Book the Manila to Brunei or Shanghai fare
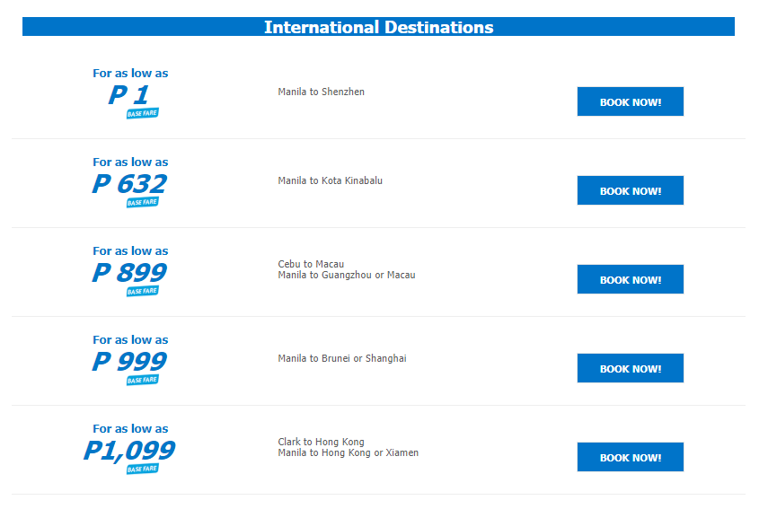The height and width of the screenshot is (509, 768). [x=630, y=368]
